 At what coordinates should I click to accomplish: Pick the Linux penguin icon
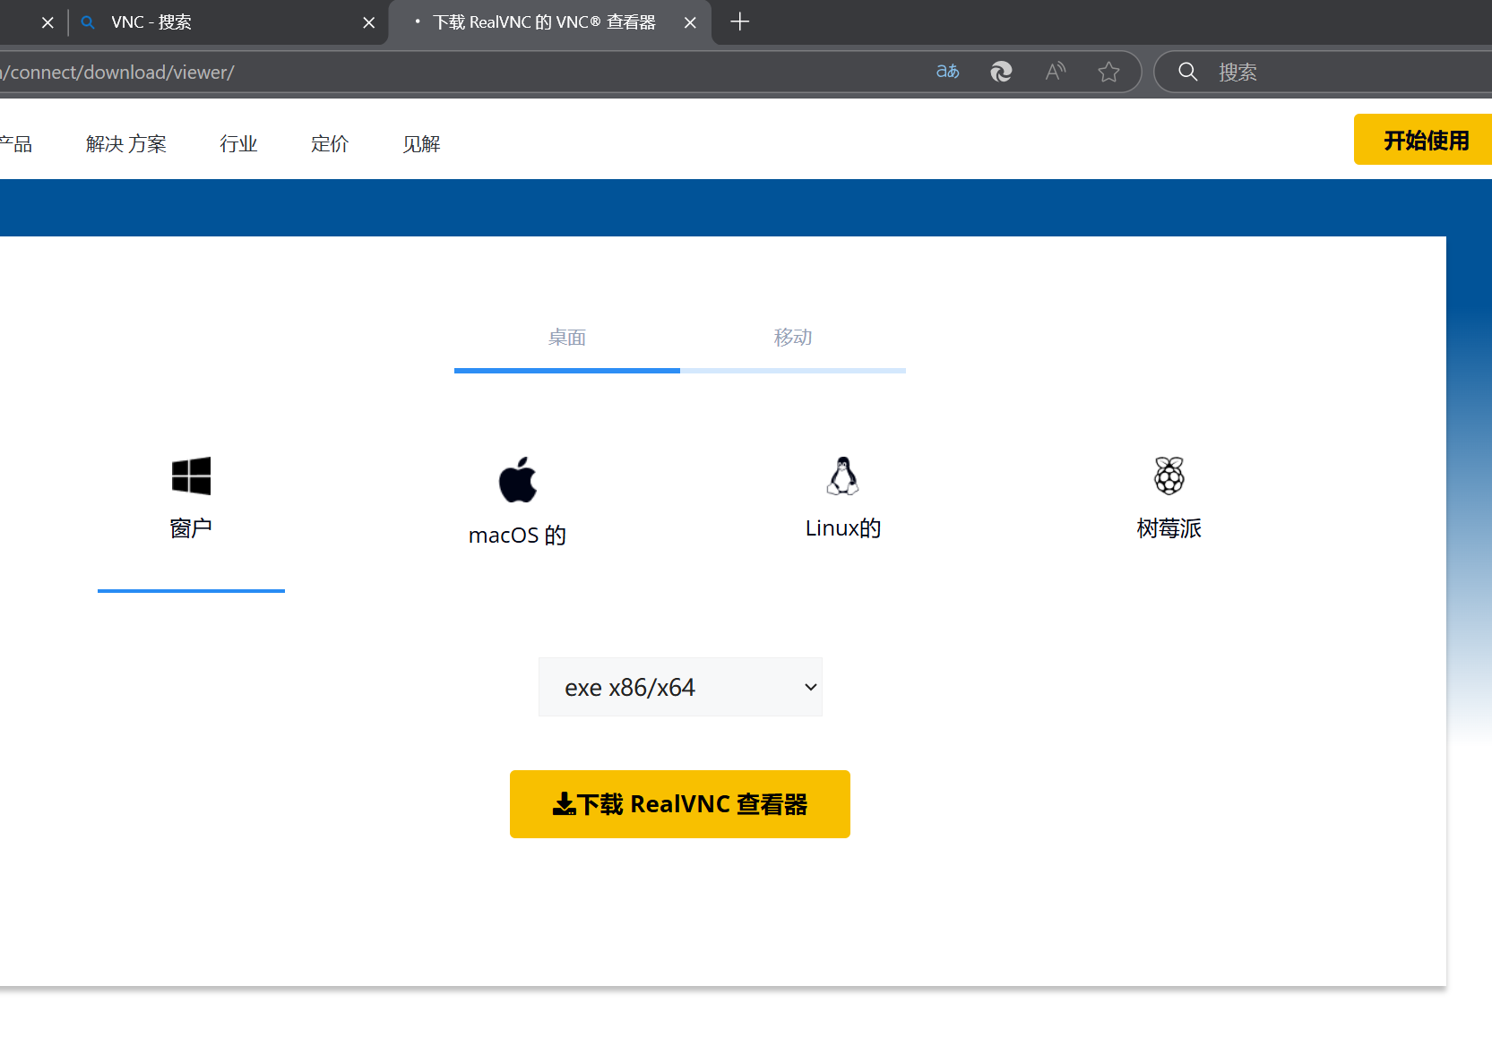[x=842, y=476]
